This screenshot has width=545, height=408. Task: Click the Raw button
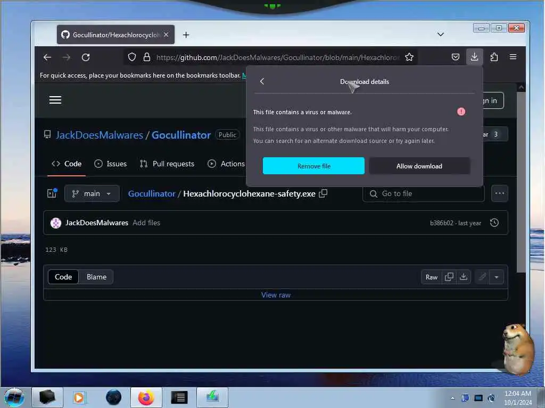431,277
